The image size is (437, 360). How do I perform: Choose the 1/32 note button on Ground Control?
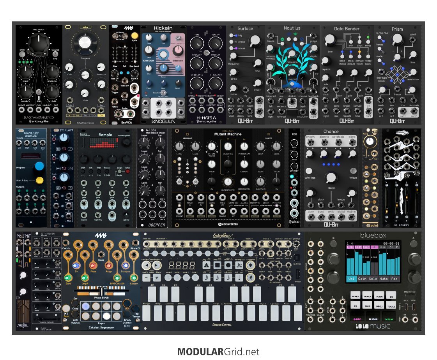(206, 277)
